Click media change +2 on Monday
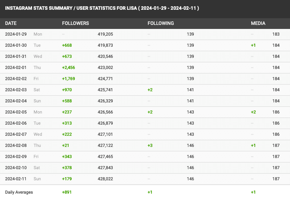The height and width of the screenshot is (203, 290). 253,112
